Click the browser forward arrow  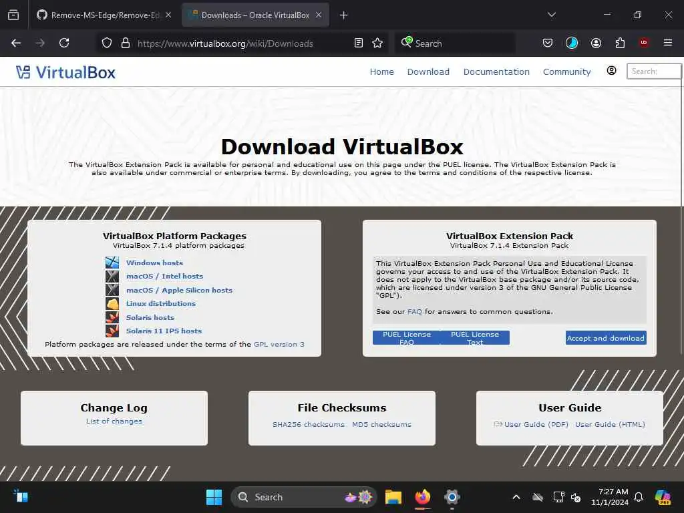point(39,43)
